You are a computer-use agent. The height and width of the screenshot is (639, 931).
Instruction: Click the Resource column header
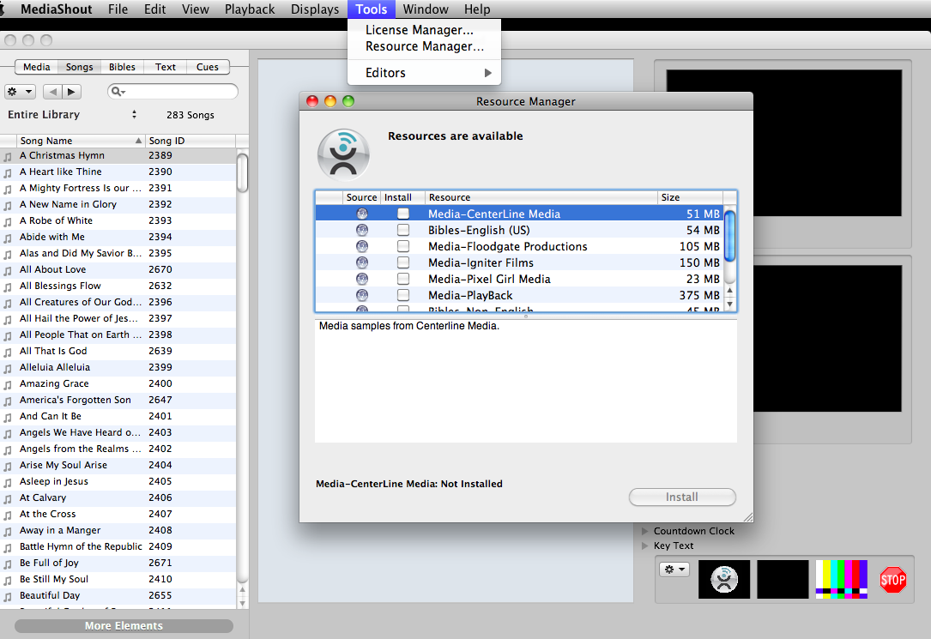pos(541,197)
